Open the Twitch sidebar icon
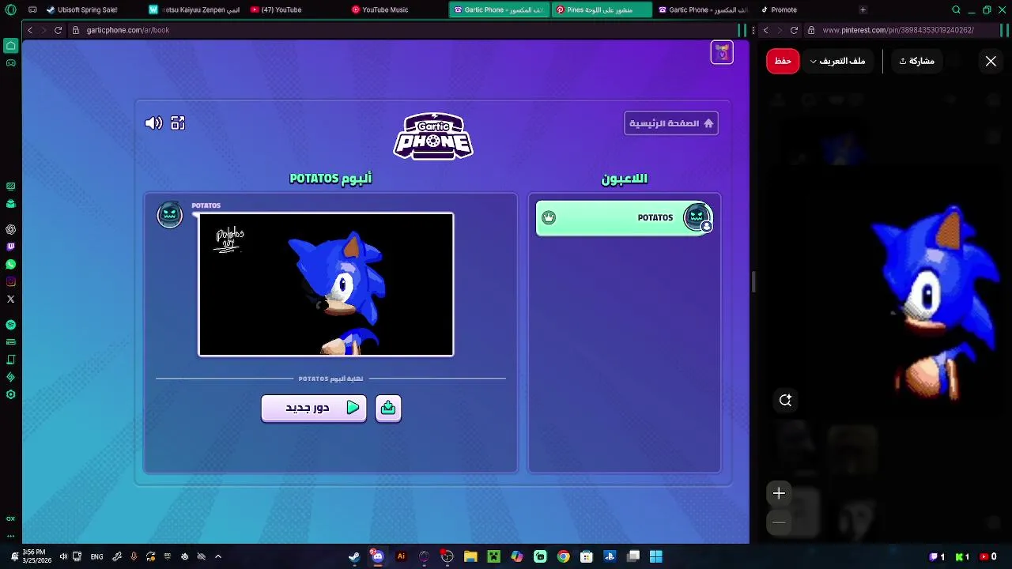This screenshot has height=569, width=1012. point(10,247)
